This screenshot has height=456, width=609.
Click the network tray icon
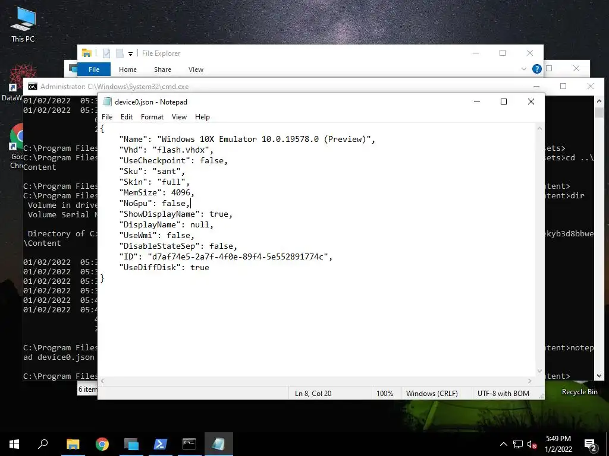[518, 444]
